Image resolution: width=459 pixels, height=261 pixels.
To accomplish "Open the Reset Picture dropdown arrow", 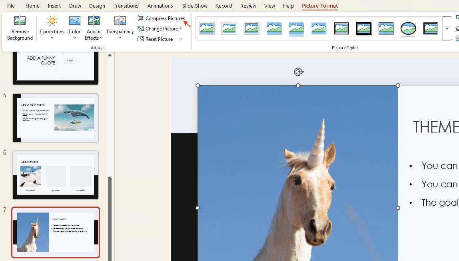I will pyautogui.click(x=181, y=39).
